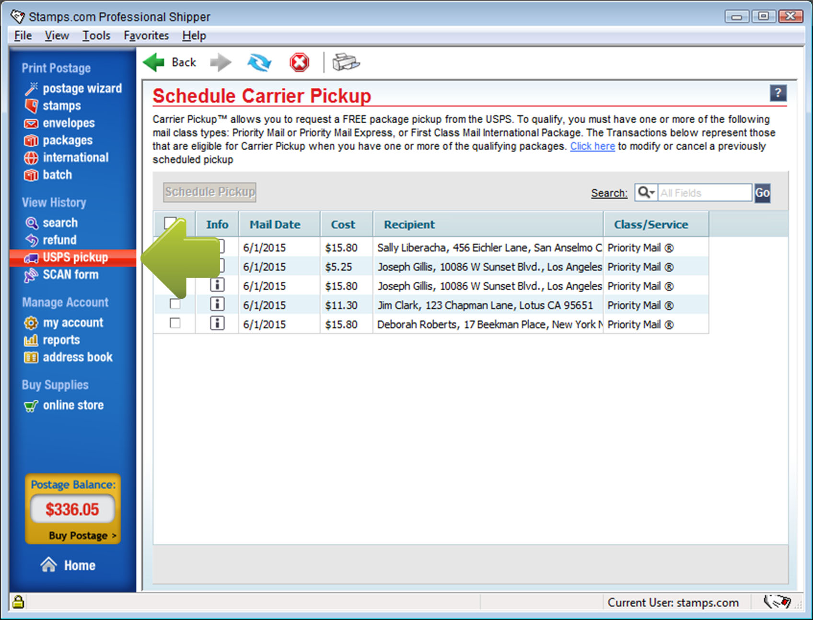Sort by the Class/Service column header
This screenshot has height=620, width=813.
pyautogui.click(x=650, y=224)
